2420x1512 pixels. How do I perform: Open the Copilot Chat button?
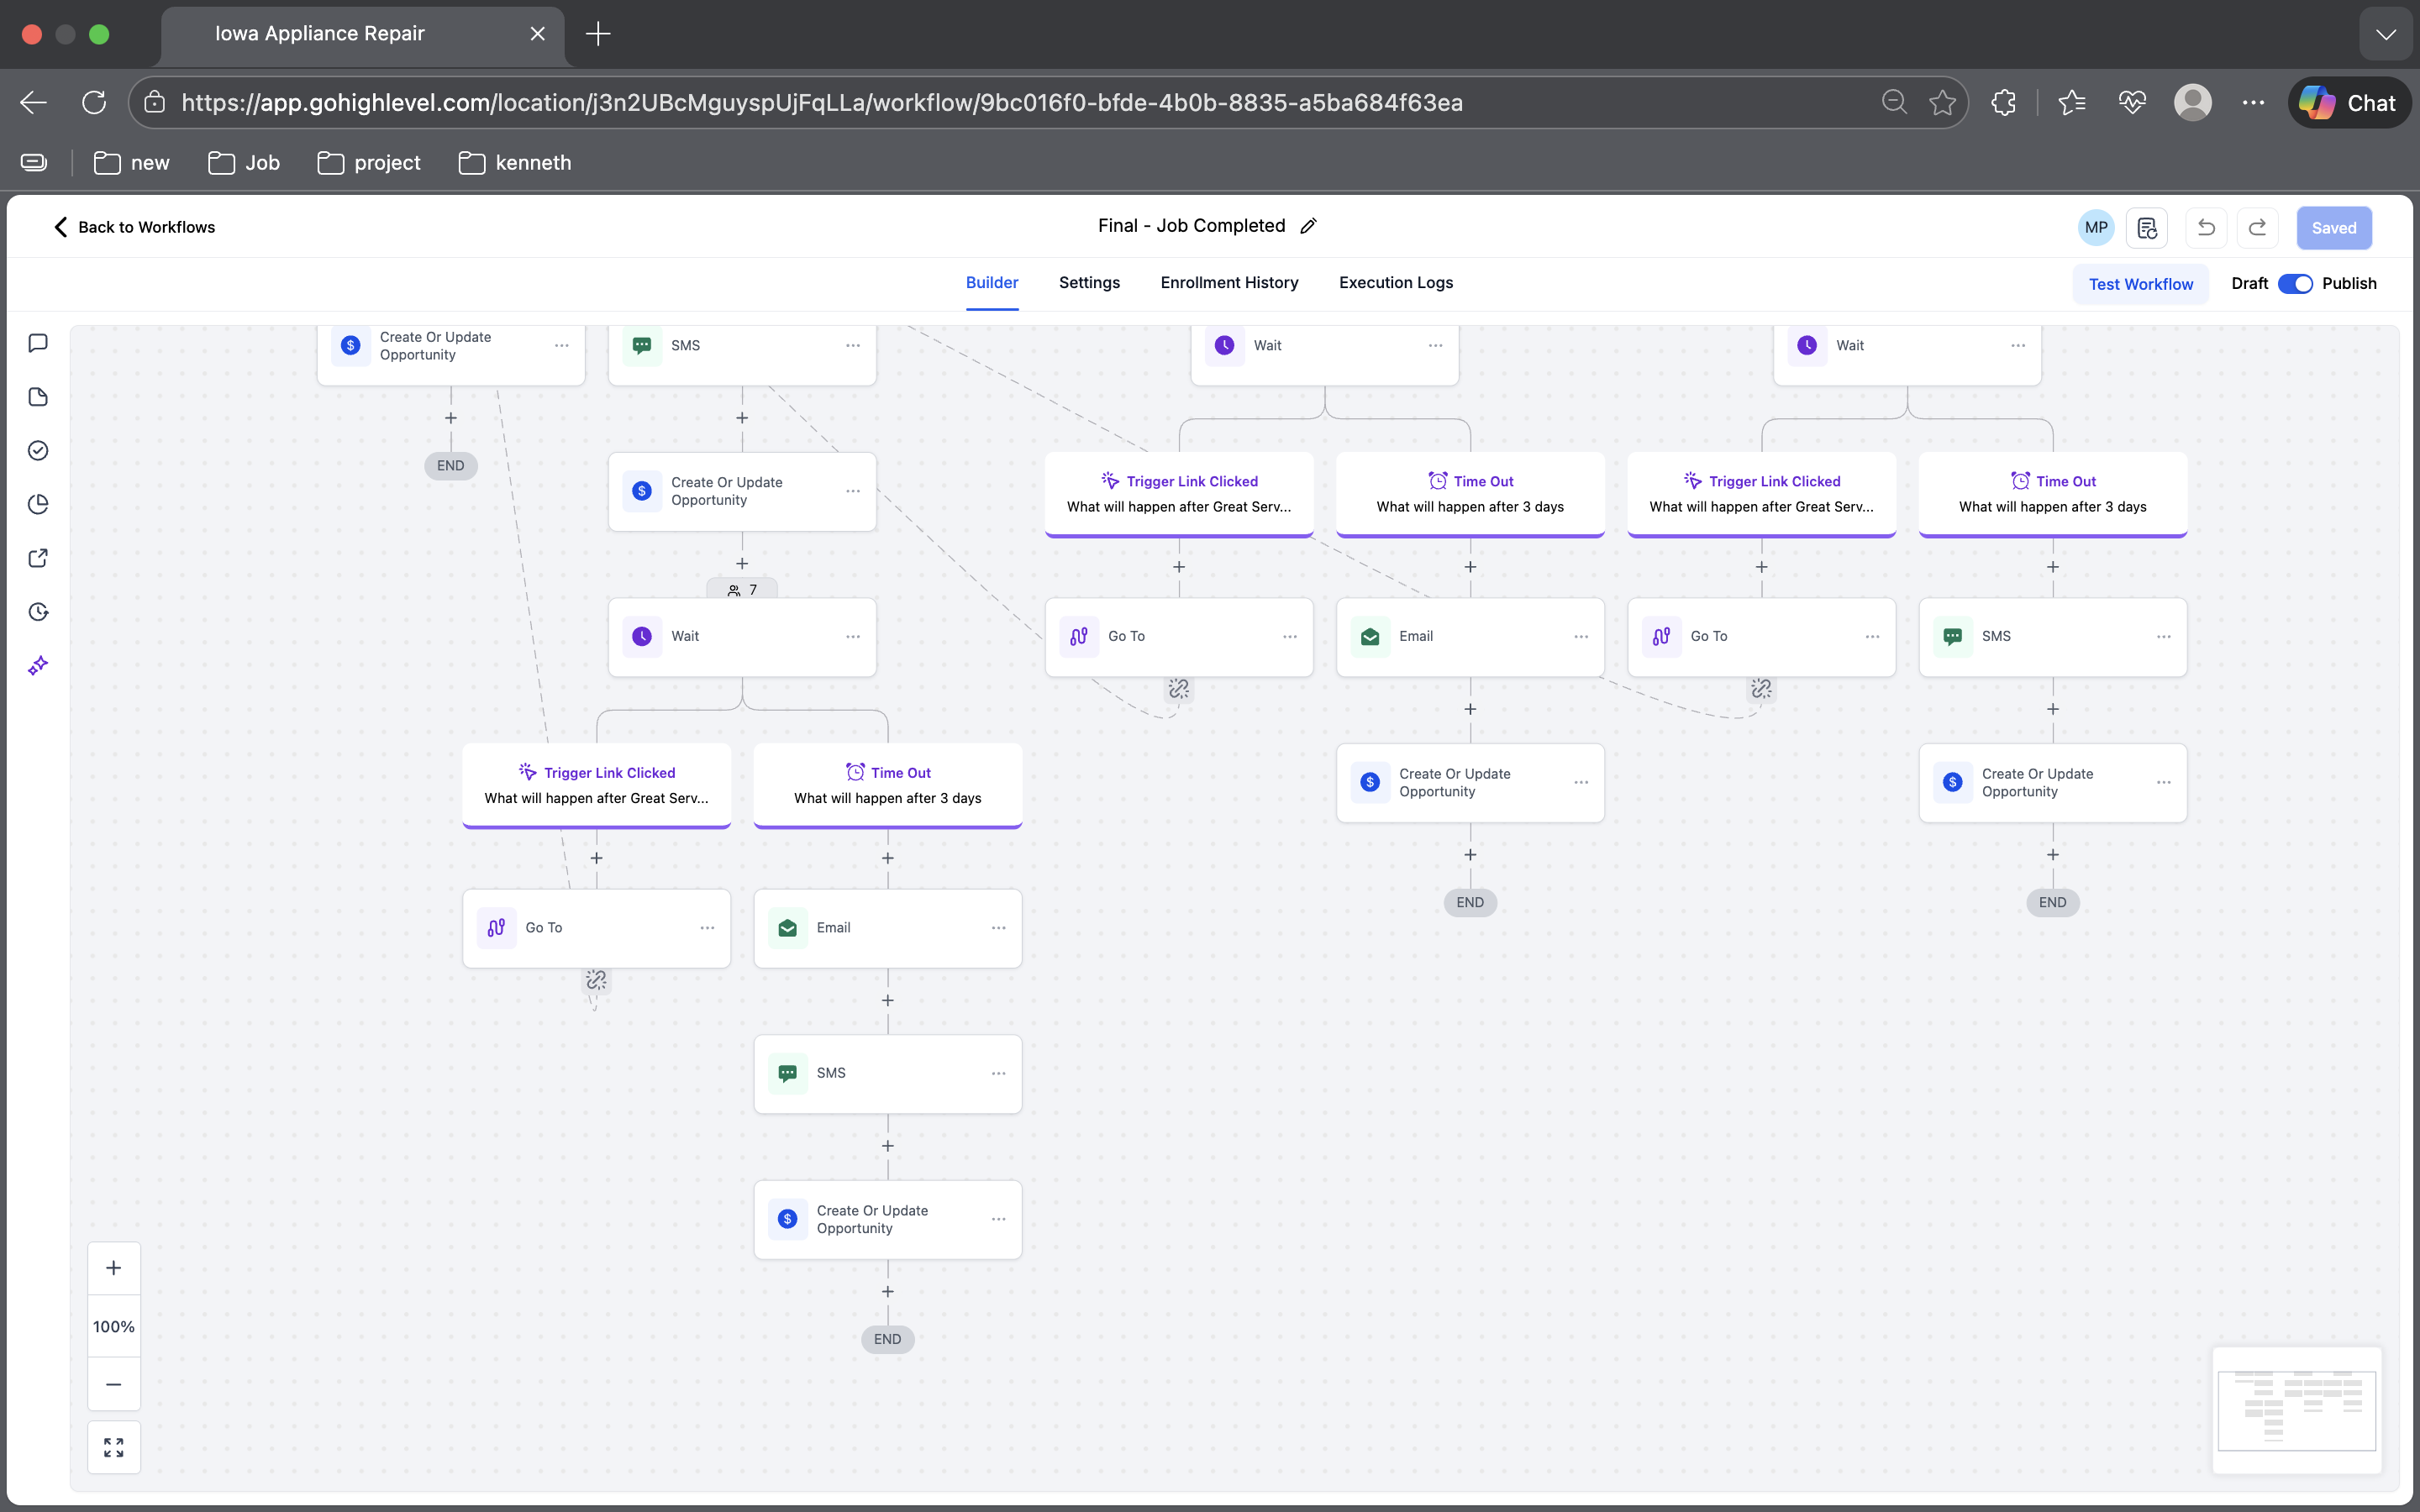2348,102
